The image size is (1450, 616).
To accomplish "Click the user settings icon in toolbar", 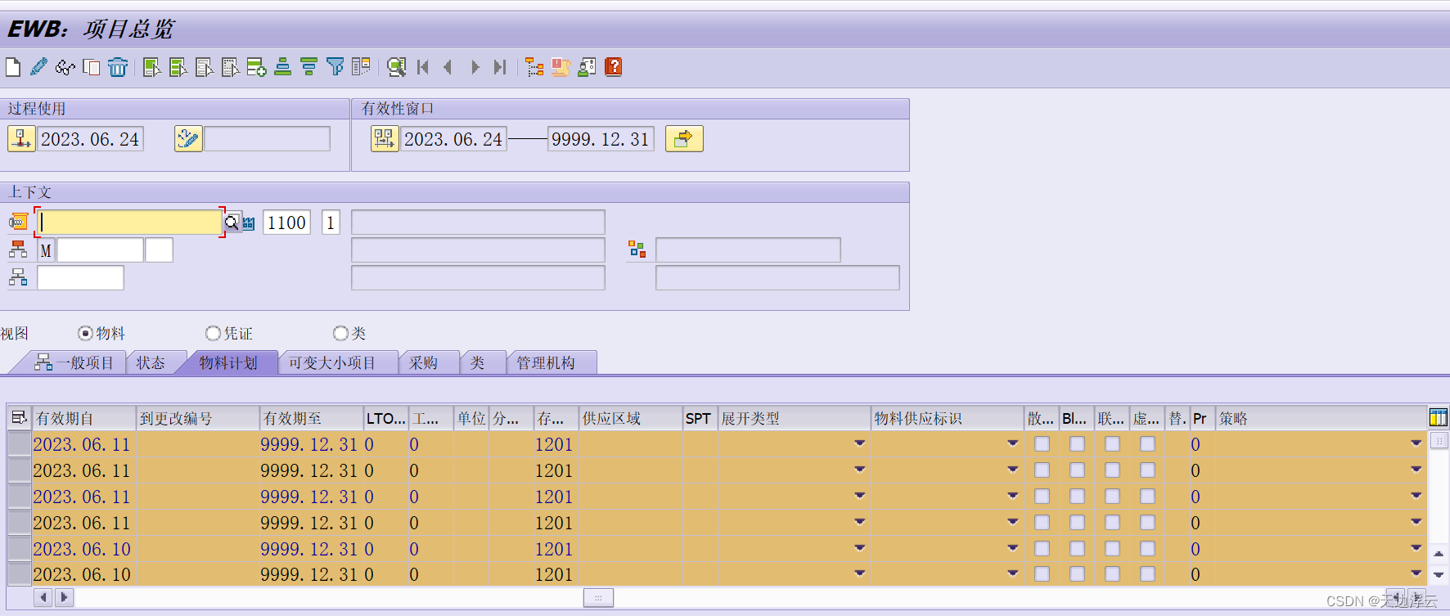I will point(587,67).
